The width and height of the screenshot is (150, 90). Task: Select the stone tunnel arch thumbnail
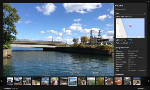click(x=136, y=81)
